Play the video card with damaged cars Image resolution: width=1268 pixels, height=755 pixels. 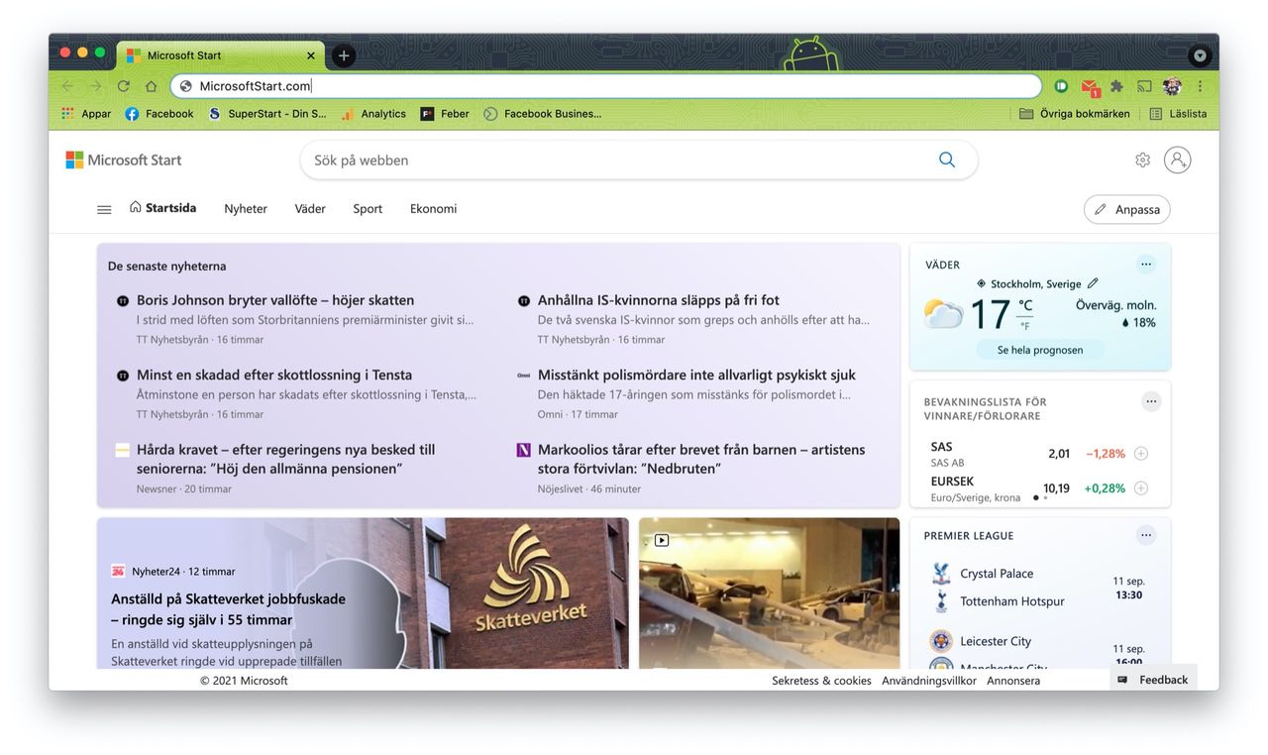(769, 593)
